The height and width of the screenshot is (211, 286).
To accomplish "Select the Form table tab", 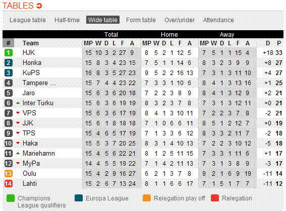I will point(141,20).
